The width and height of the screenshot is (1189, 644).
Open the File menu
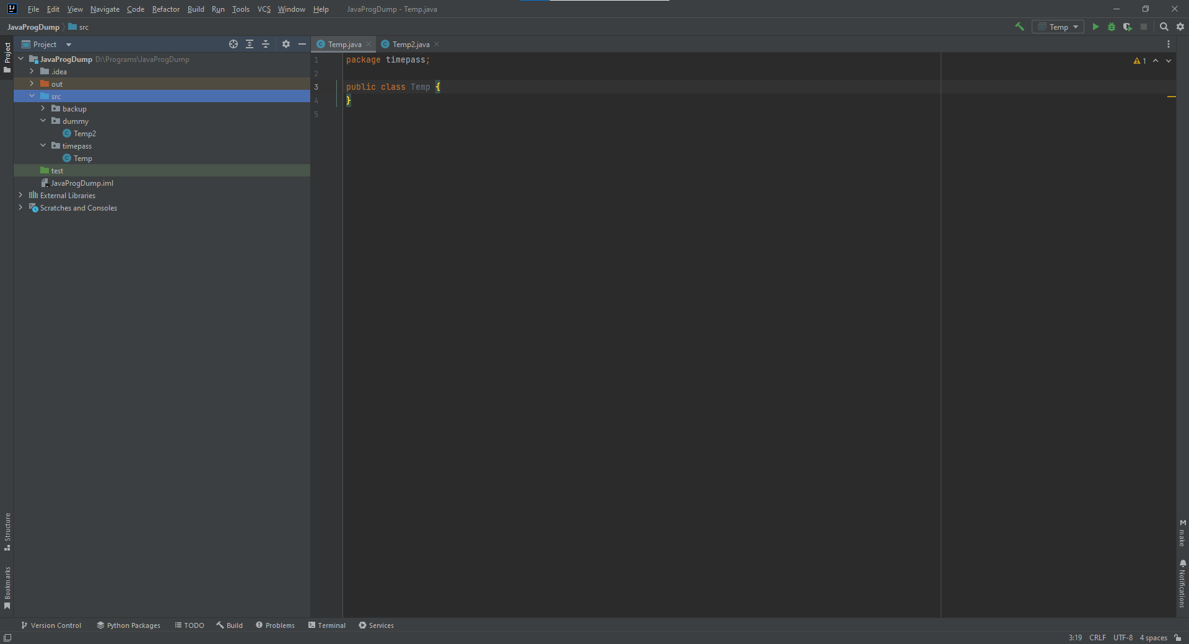[33, 9]
